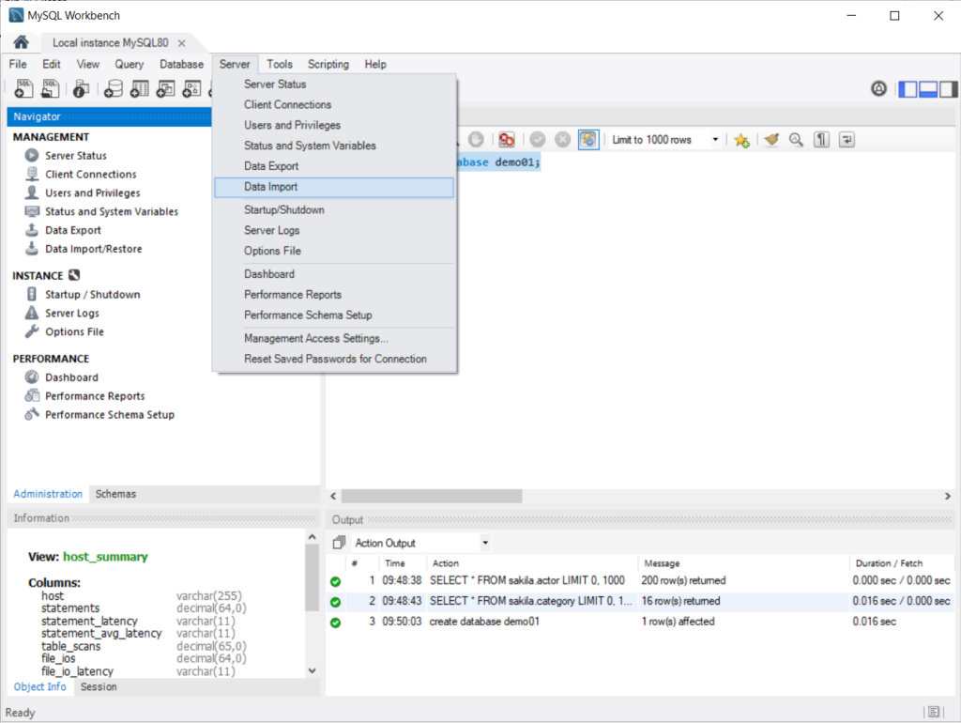Beautify the query with the broom icon

771,140
